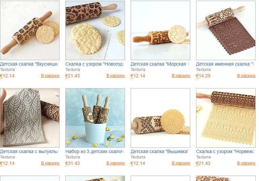Open title link Скалка с узором "Новогодн
The height and width of the screenshot is (181, 259).
click(x=95, y=64)
